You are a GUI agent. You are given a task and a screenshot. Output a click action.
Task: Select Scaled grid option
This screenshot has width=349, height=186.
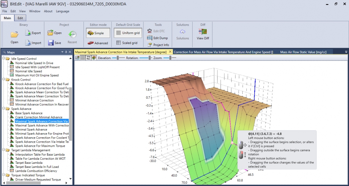127,43
